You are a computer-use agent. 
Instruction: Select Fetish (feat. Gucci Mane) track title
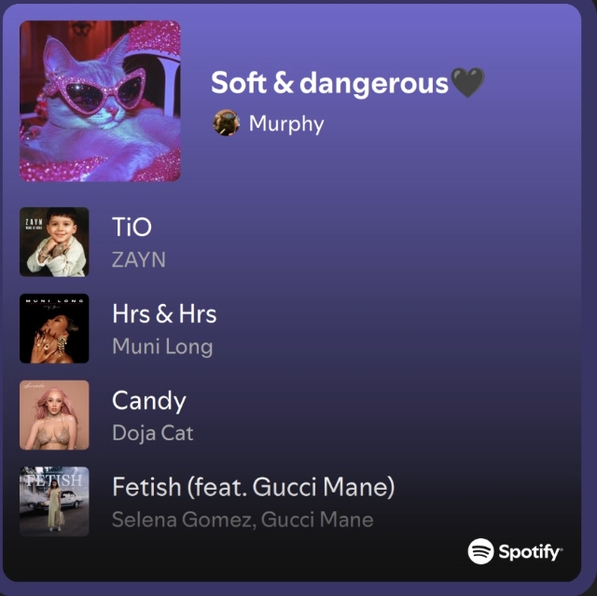[x=254, y=488]
